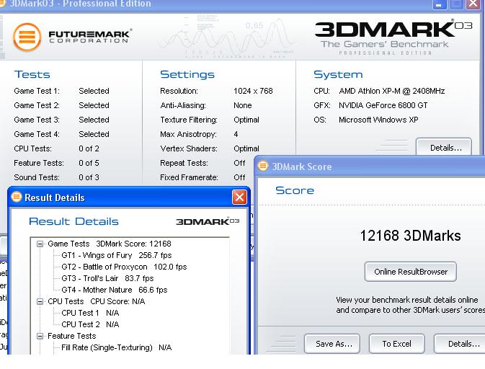Select Fill Rate (Single-Texturing) row

(116, 347)
